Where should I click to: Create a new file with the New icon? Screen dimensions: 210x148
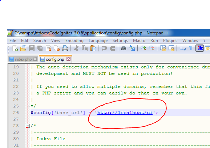pyautogui.click(x=15, y=48)
